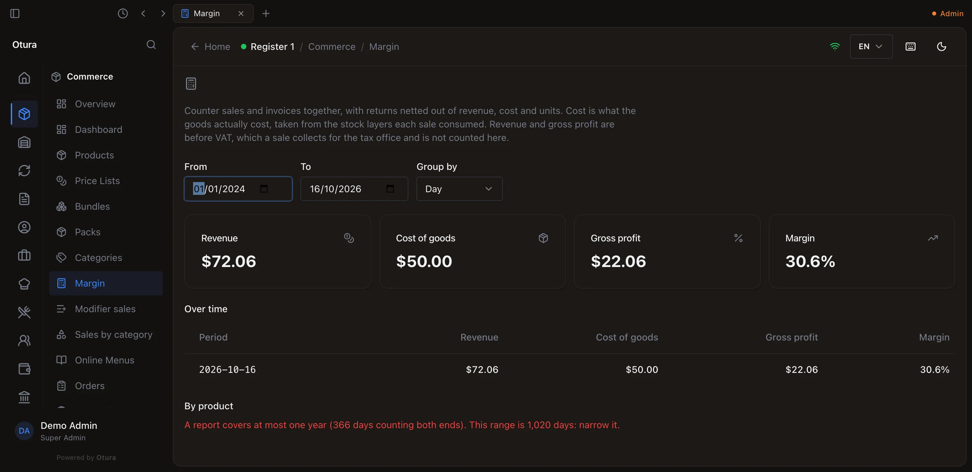Go to Home breadcrumb link
This screenshot has width=972, height=472.
click(x=211, y=47)
